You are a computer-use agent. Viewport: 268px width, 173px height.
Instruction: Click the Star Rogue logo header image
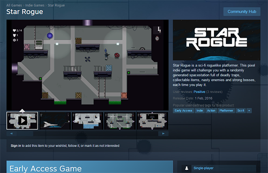pos(217,40)
